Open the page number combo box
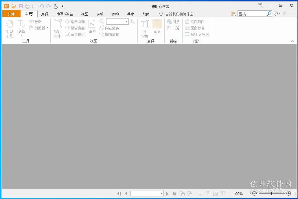 pyautogui.click(x=147, y=194)
